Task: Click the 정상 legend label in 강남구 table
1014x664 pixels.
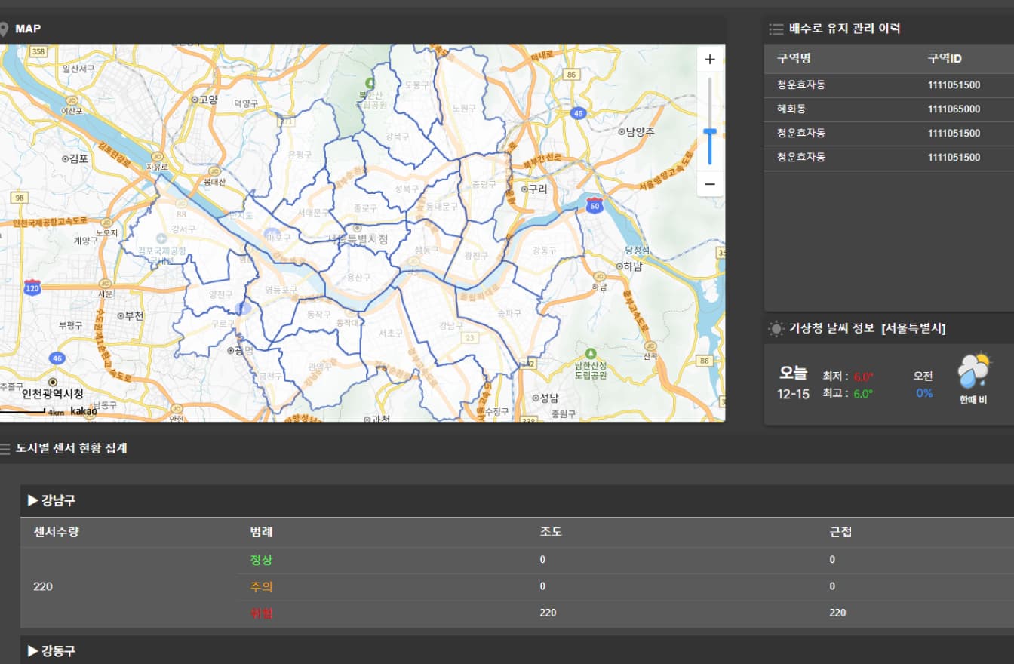Action: (x=261, y=560)
